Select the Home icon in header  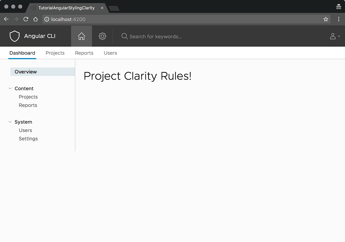point(81,36)
